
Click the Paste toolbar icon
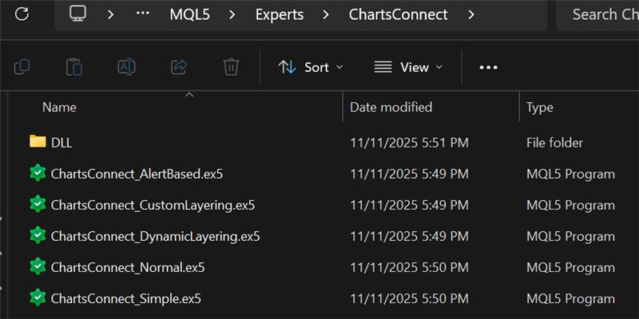click(74, 67)
